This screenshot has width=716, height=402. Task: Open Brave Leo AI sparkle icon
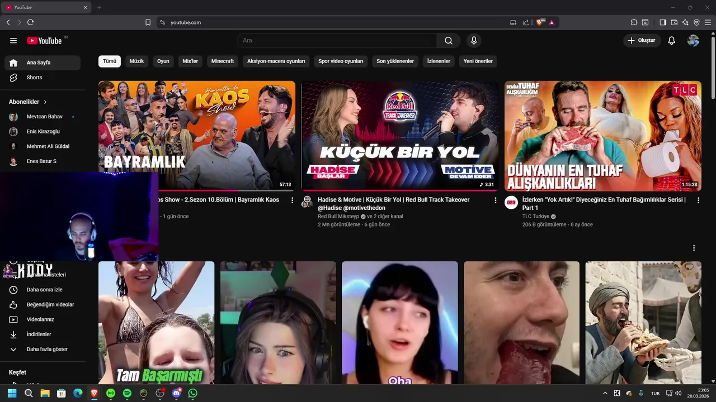(685, 22)
